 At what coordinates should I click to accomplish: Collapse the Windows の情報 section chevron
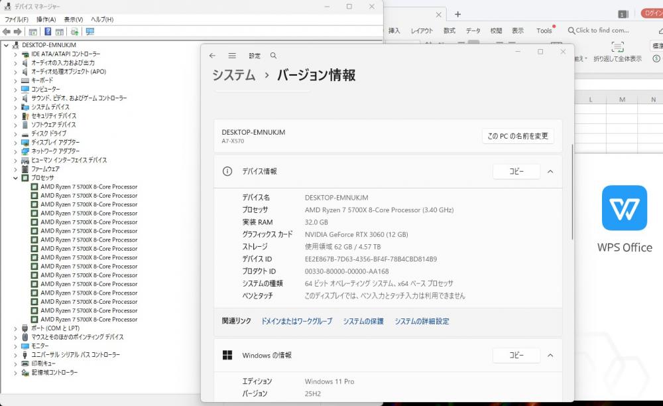click(550, 356)
